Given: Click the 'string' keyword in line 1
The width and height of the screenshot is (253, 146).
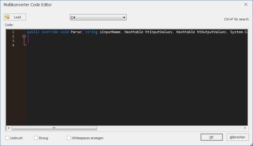Looking at the screenshot, I should tap(91, 32).
